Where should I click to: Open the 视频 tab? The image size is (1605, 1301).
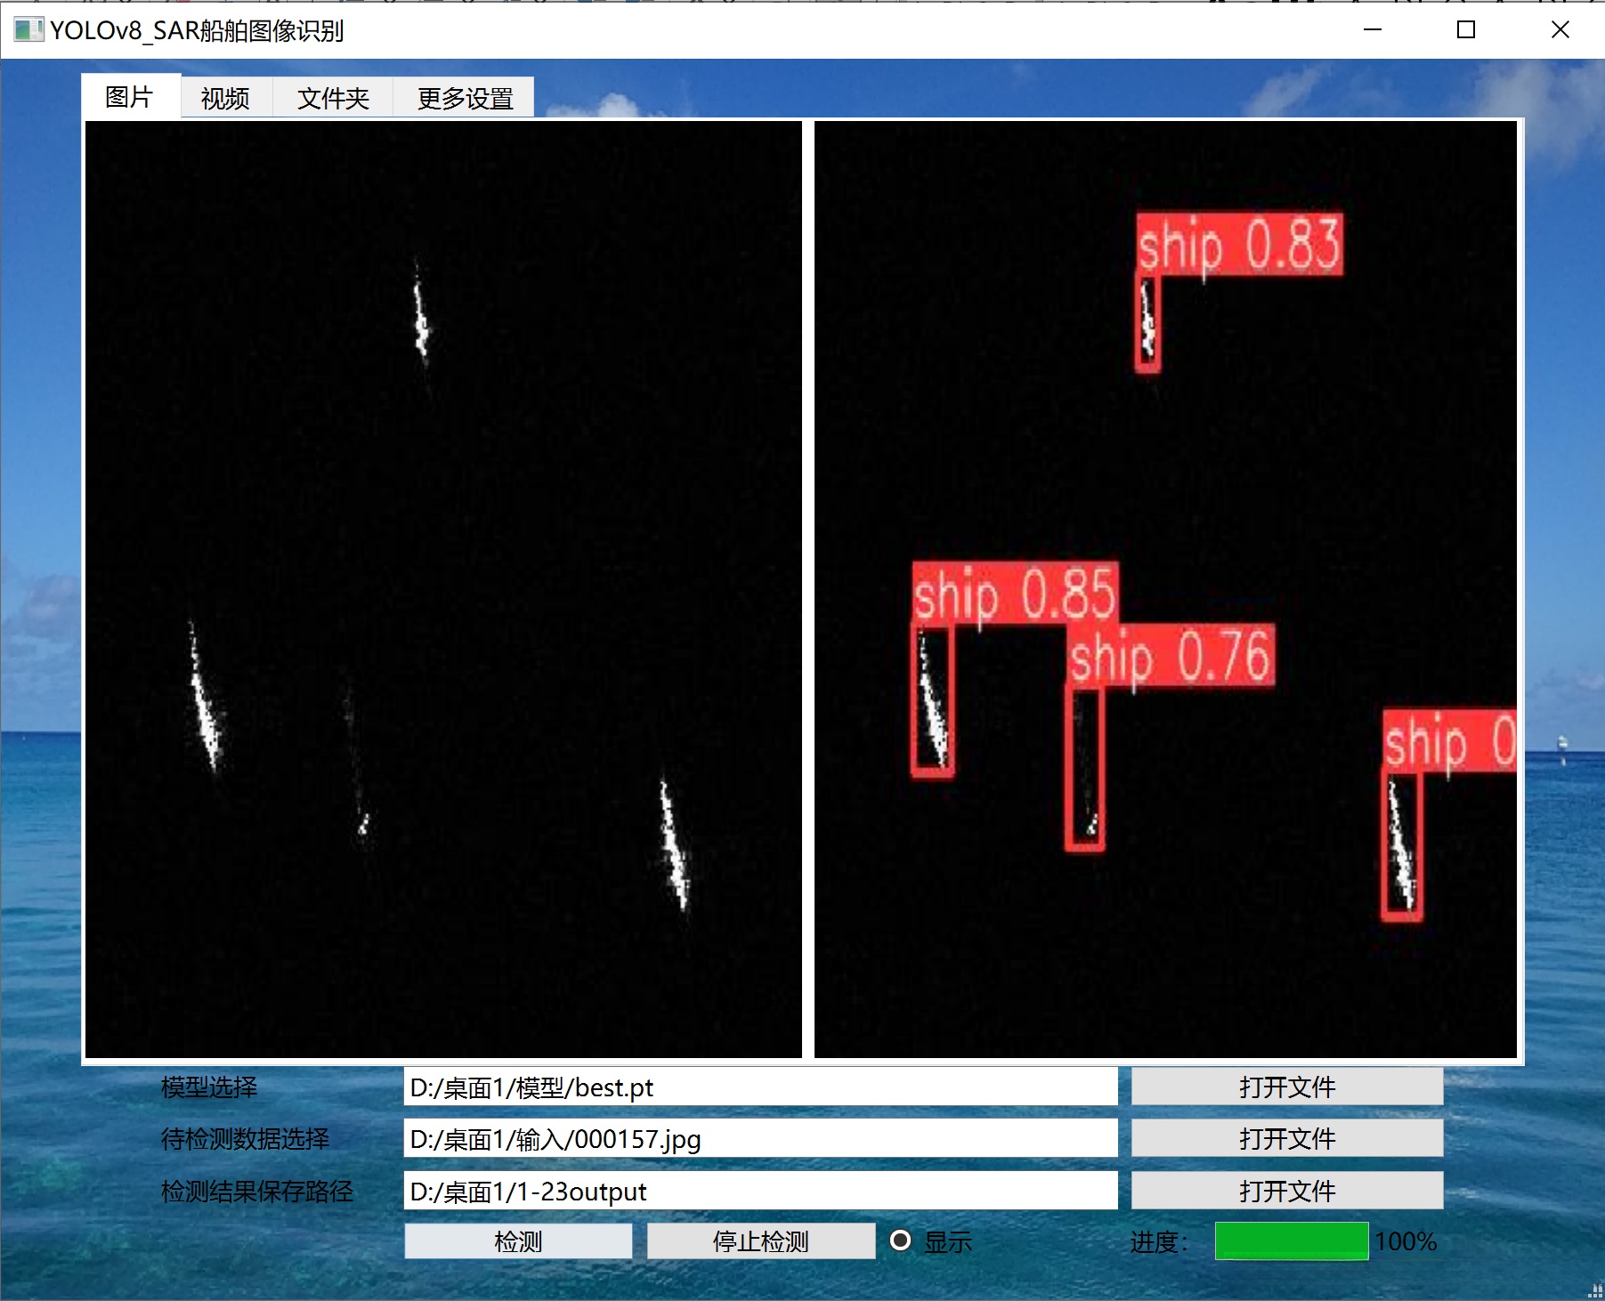[226, 98]
